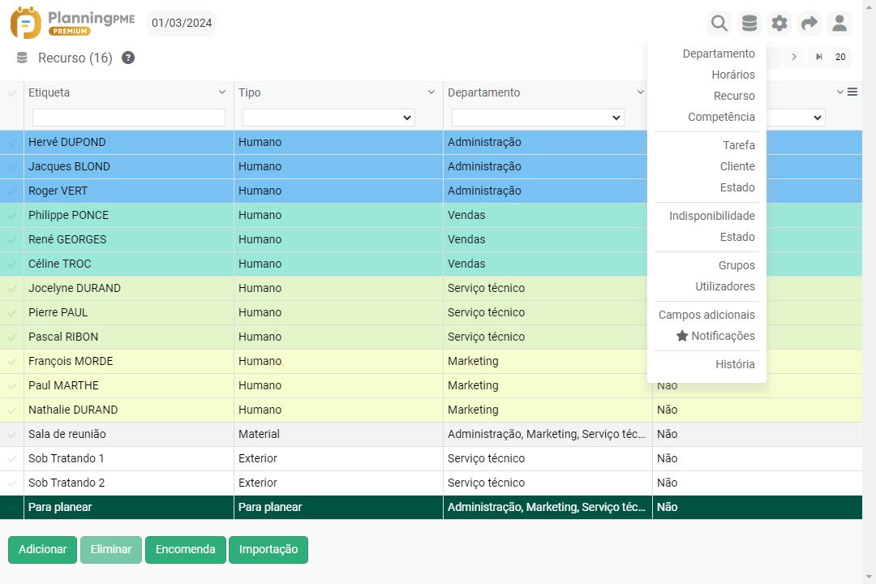The height and width of the screenshot is (584, 876).
Task: Choose Competência in data menu
Action: (x=721, y=117)
